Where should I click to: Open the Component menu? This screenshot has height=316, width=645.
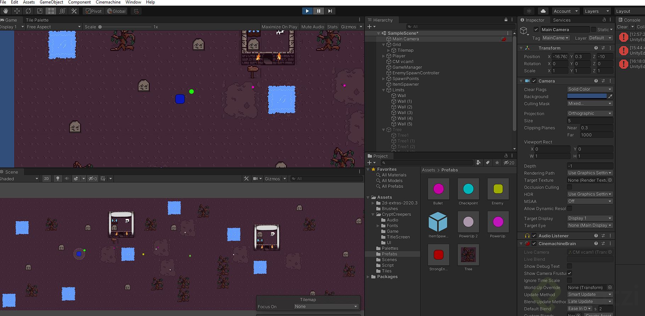click(x=79, y=2)
